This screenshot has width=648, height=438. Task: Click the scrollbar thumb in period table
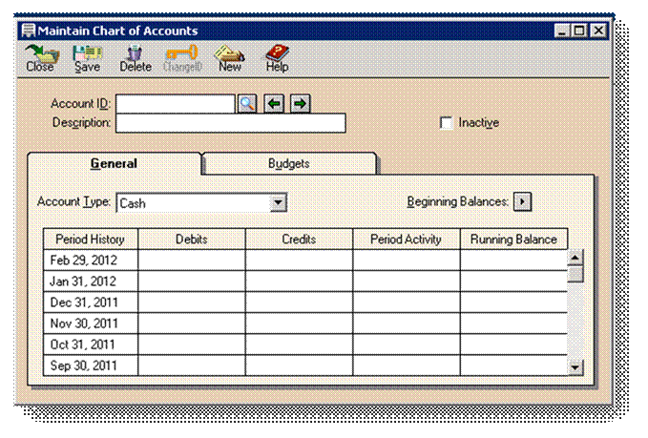[575, 275]
